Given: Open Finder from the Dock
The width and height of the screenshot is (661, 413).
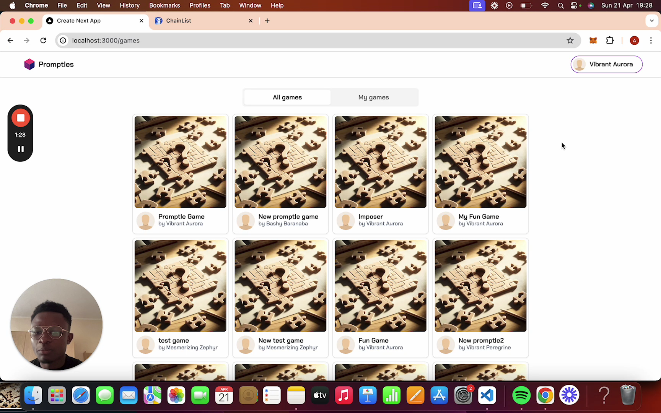Looking at the screenshot, I should tap(33, 395).
